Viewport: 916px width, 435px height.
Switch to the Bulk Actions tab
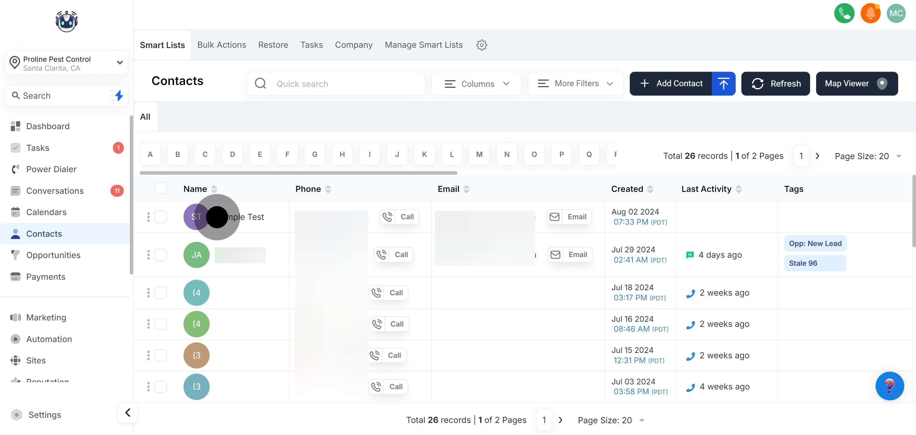pyautogui.click(x=222, y=45)
